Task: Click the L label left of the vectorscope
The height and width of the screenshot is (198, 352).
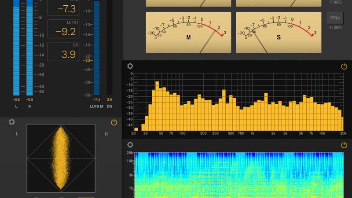Action: pyautogui.click(x=17, y=134)
